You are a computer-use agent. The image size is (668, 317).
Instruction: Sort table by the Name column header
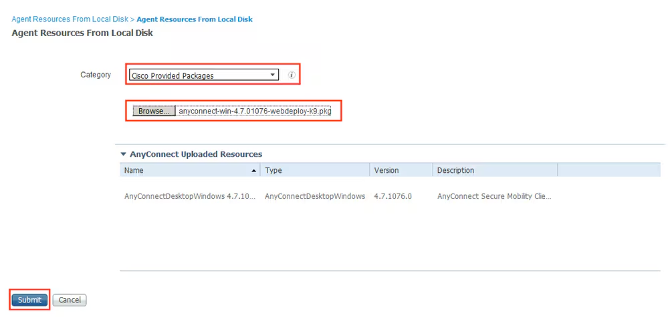point(134,171)
